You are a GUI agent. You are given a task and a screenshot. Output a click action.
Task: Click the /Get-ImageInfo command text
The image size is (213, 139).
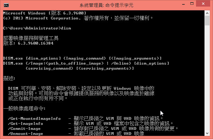[25, 124]
